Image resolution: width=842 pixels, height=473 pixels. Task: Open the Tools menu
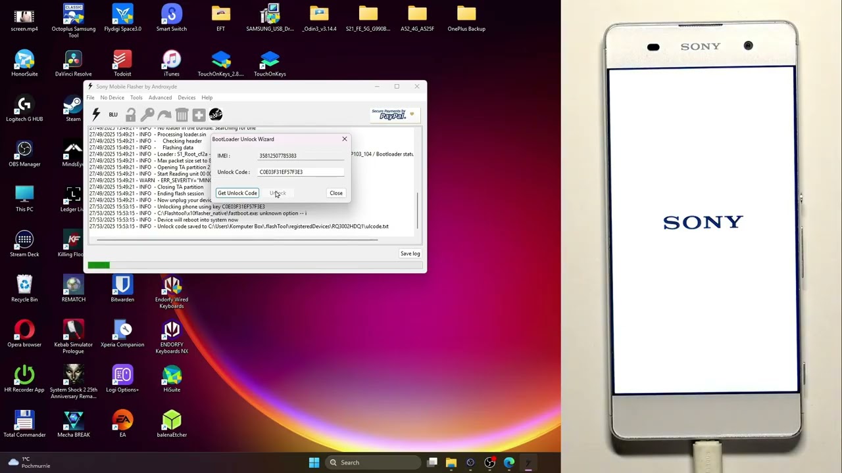point(136,98)
